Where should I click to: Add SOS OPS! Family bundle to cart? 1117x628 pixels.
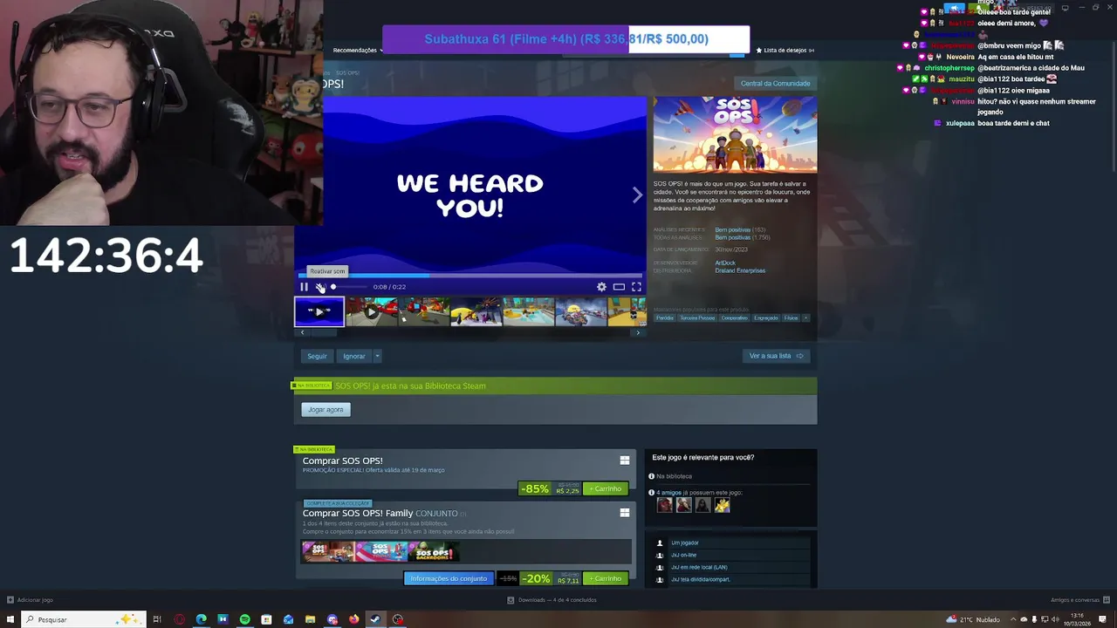pos(606,579)
